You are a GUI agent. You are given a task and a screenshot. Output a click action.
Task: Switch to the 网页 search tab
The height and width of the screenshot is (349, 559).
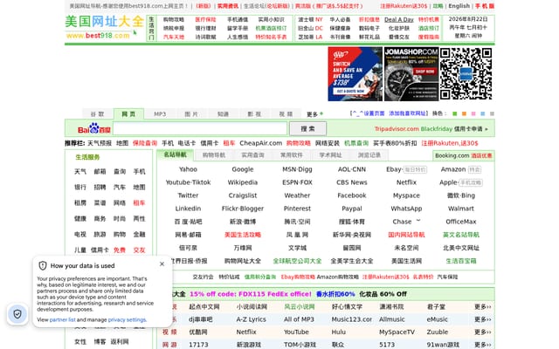[128, 114]
